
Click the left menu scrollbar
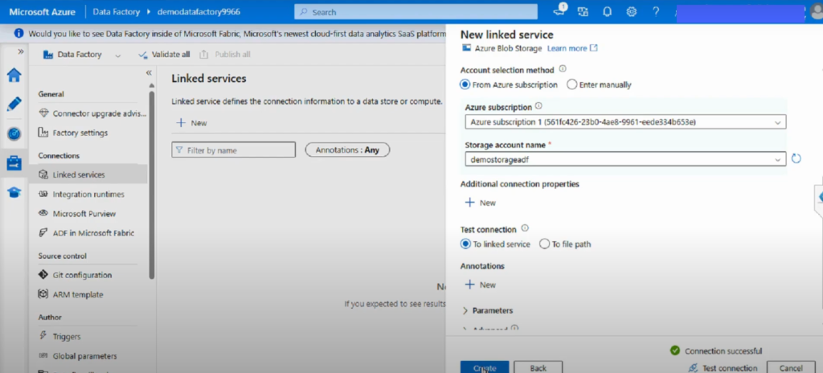pos(152,184)
